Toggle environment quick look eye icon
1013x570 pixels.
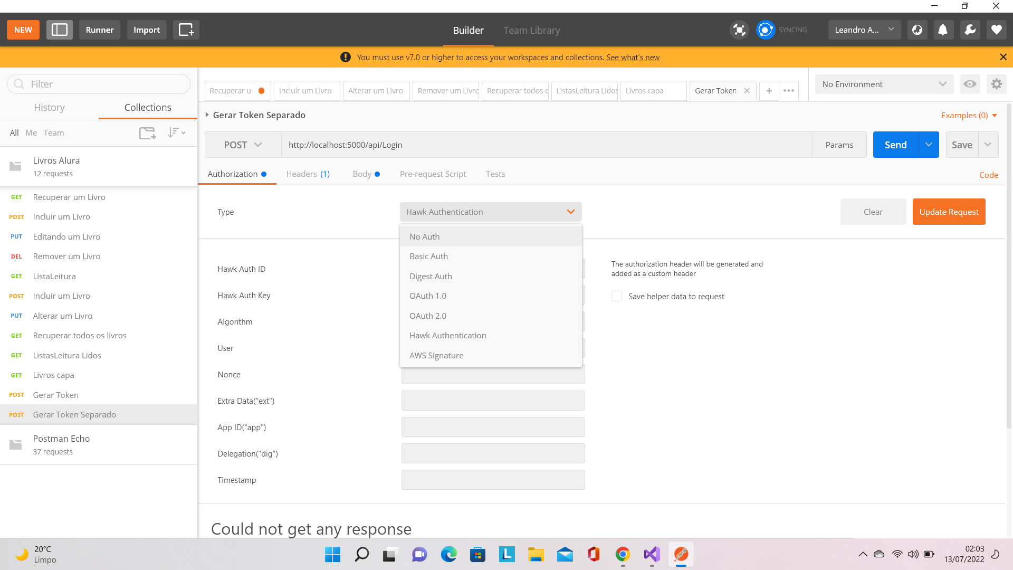(x=970, y=84)
